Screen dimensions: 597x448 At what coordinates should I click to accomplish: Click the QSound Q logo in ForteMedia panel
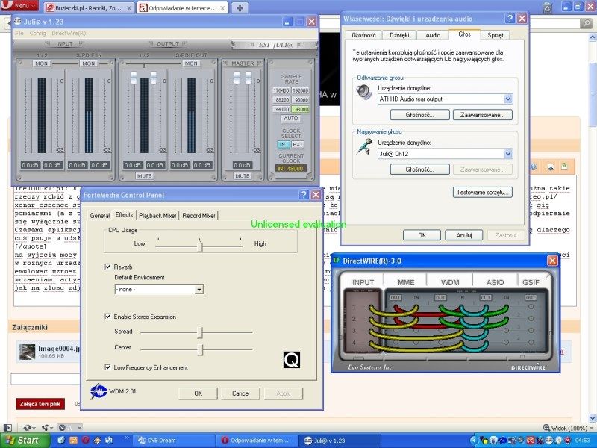(x=292, y=360)
